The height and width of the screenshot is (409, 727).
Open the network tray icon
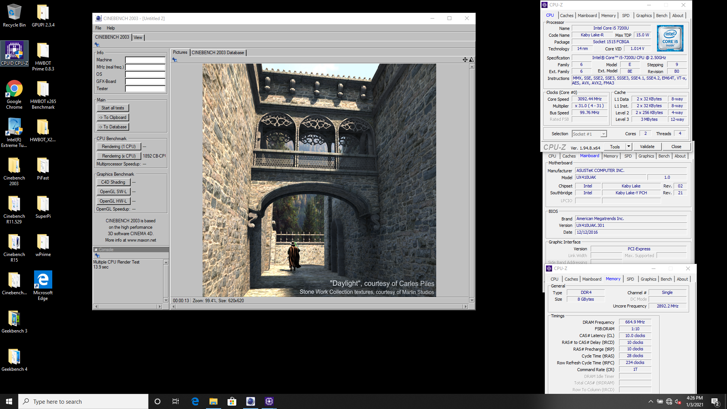tap(669, 401)
